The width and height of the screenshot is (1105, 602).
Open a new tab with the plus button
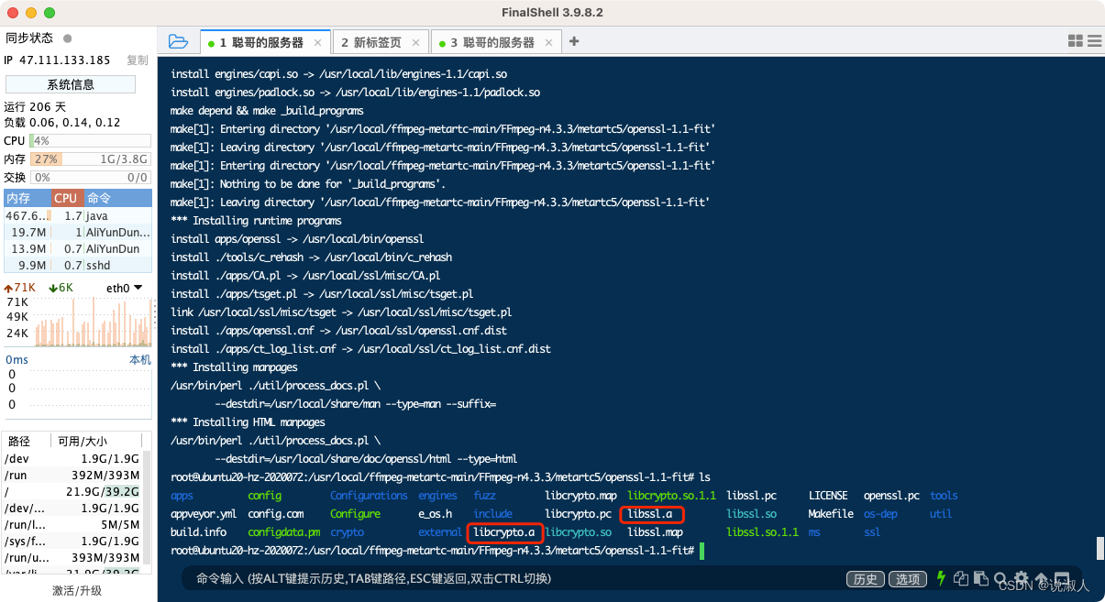pyautogui.click(x=574, y=41)
